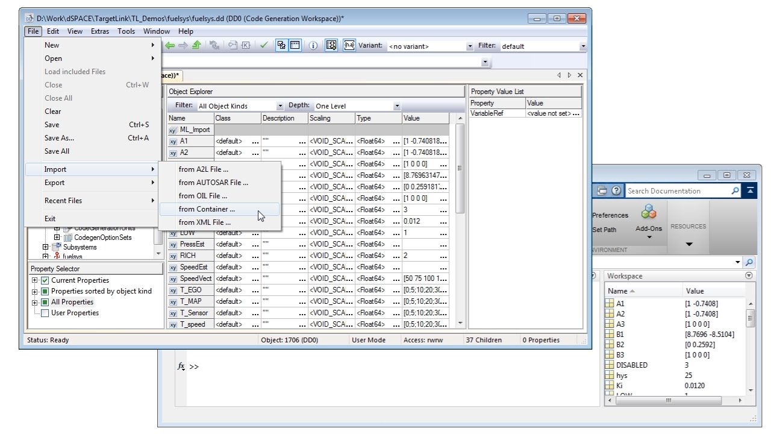Choose Import from A2L File...
The height and width of the screenshot is (434, 771).
[x=219, y=169]
